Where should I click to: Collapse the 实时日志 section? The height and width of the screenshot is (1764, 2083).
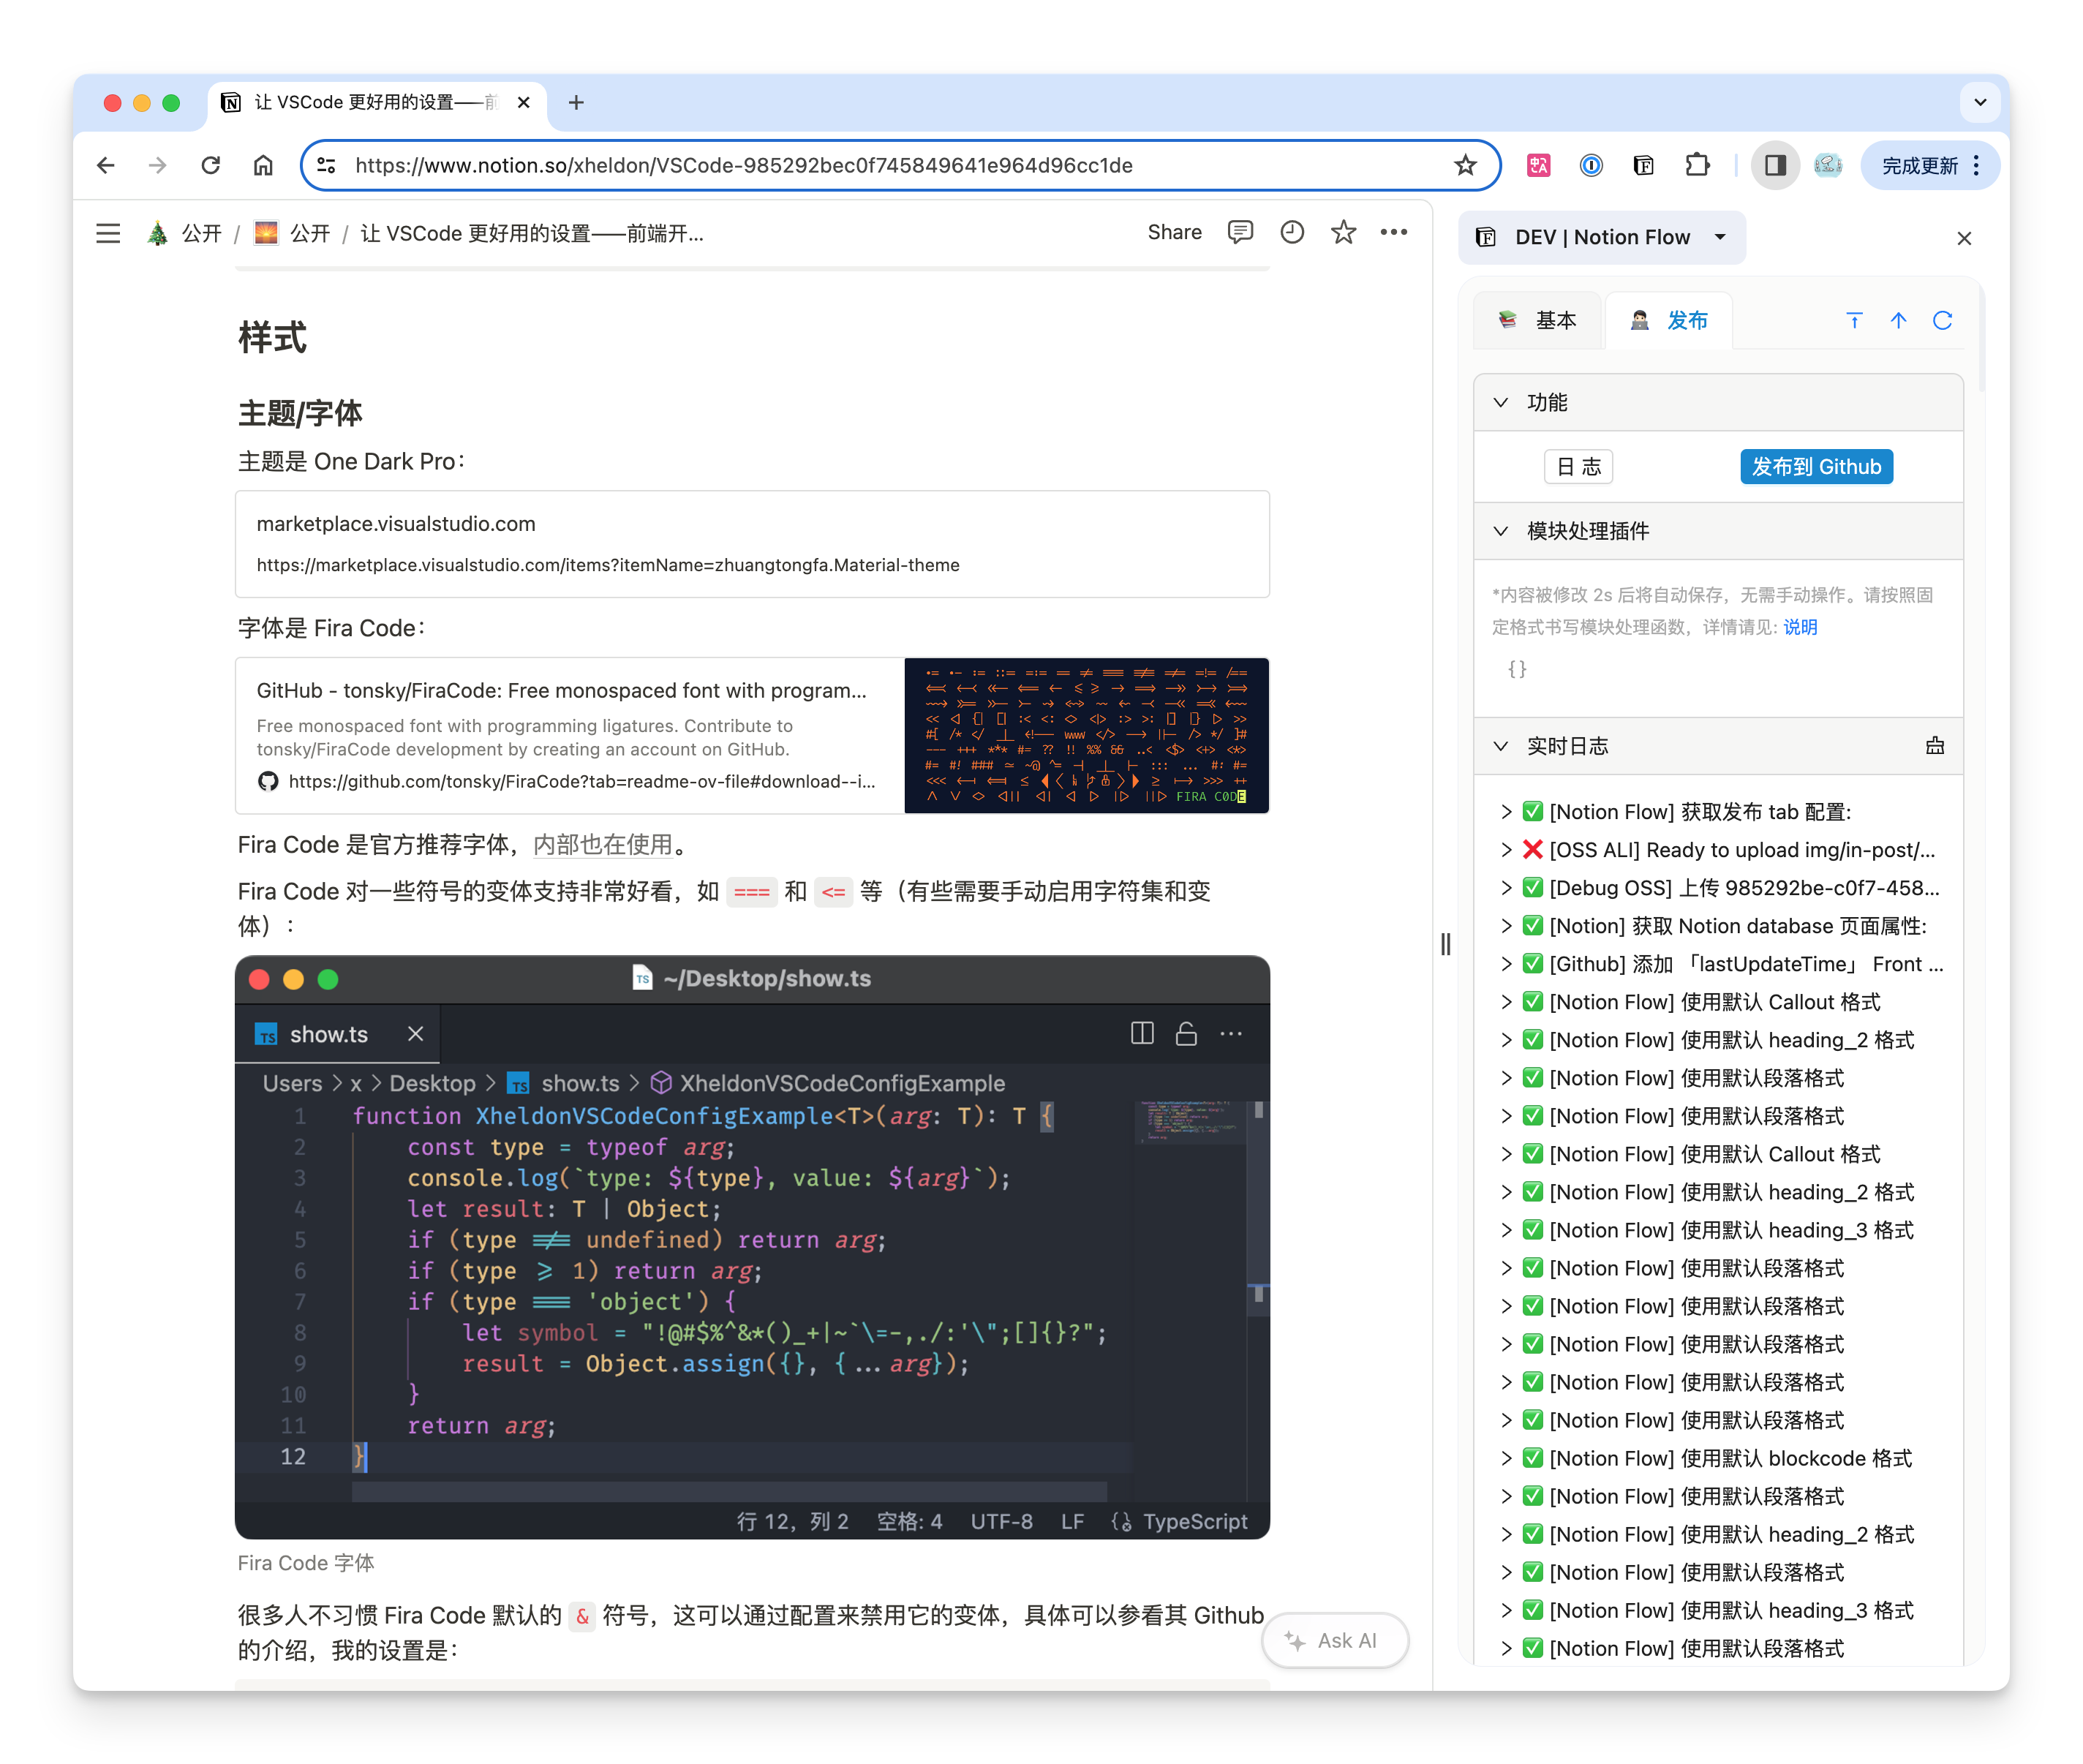pyautogui.click(x=1501, y=746)
